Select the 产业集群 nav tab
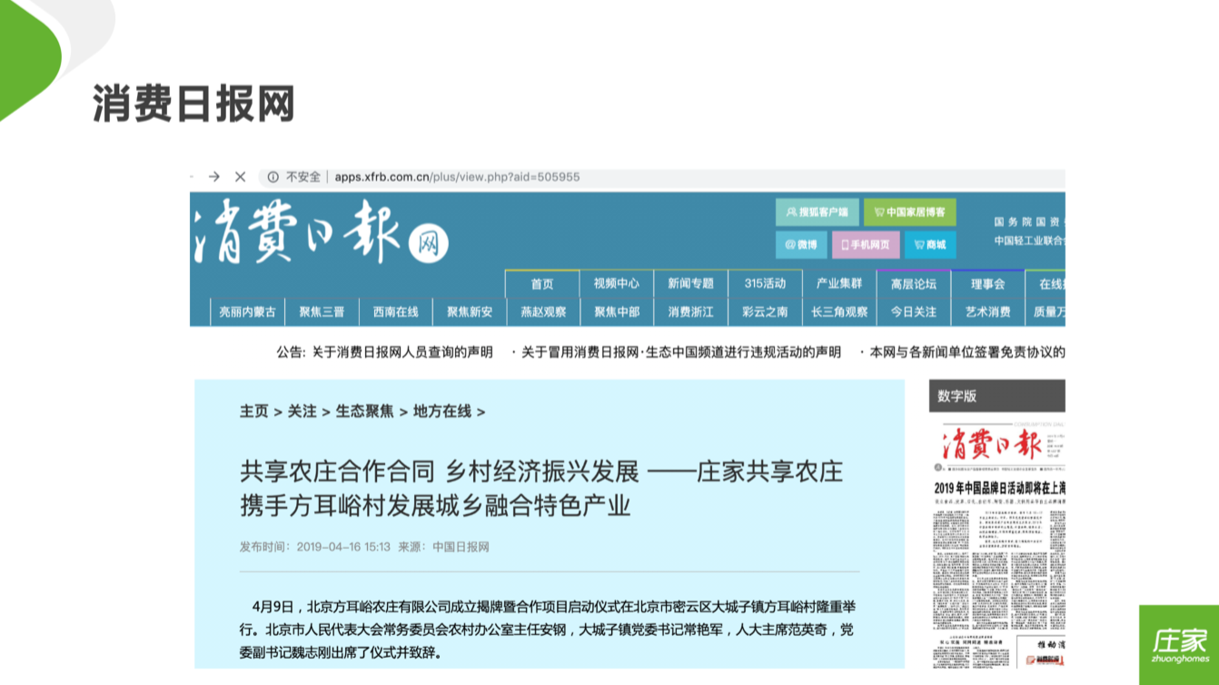 point(839,283)
